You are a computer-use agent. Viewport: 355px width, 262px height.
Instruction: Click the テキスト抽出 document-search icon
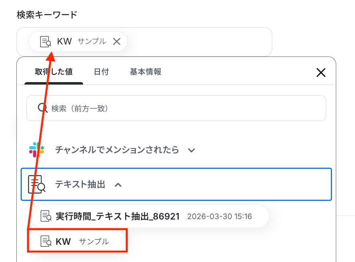point(36,184)
